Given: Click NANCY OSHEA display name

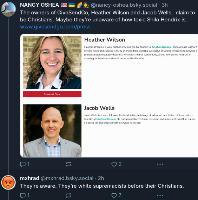Looking at the screenshot, I should (39, 5).
